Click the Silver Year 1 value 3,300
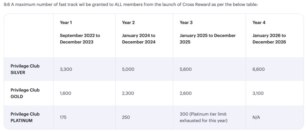 [x=66, y=69]
